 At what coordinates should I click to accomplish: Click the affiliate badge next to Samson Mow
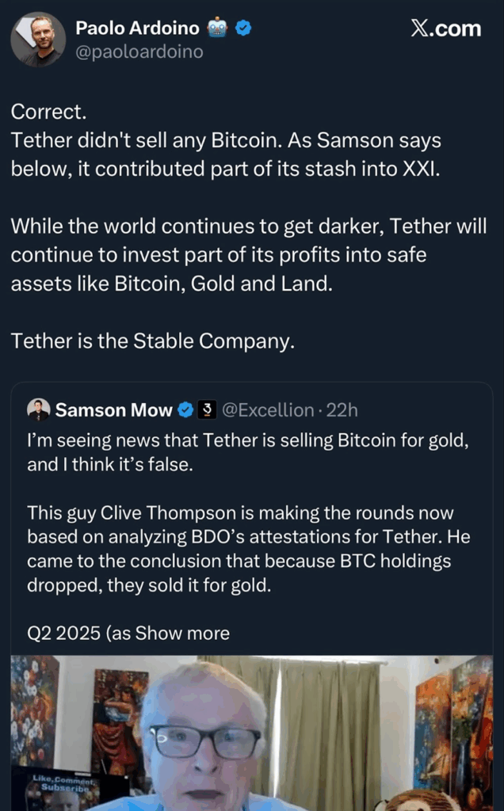pyautogui.click(x=206, y=409)
